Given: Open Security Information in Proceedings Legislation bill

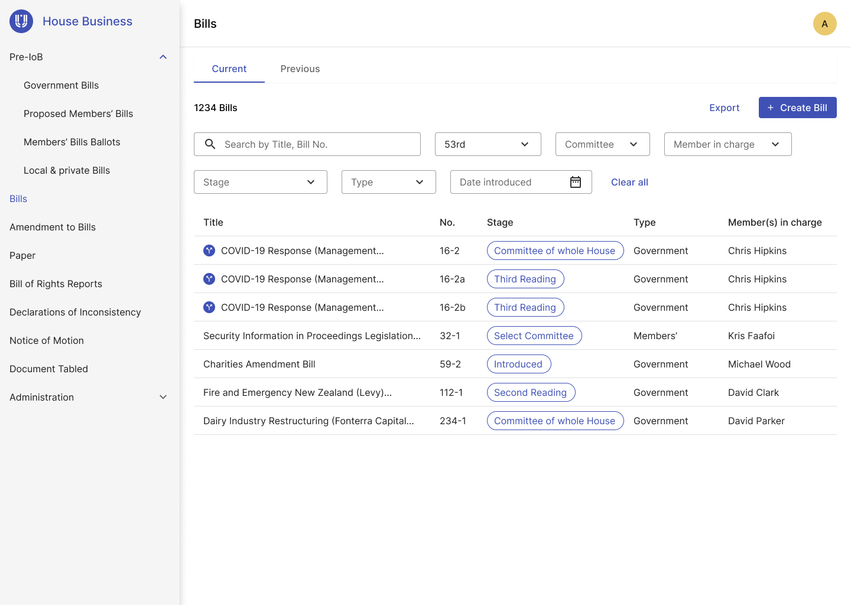Looking at the screenshot, I should pyautogui.click(x=312, y=336).
